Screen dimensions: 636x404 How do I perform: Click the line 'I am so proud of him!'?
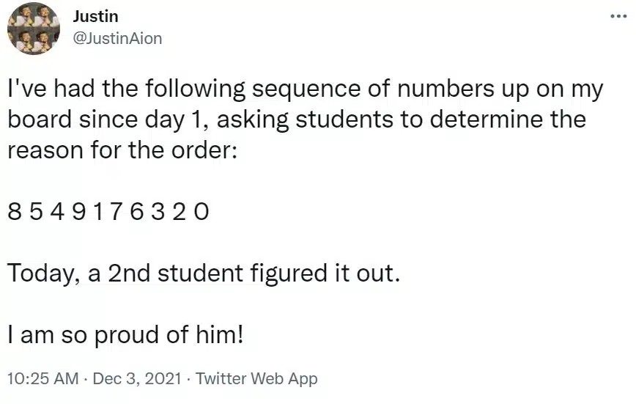126,335
